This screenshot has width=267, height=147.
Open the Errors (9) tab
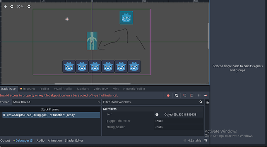27,89
